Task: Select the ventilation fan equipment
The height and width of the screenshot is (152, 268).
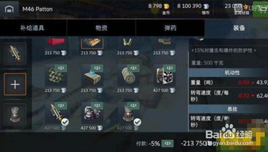Action: (x=165, y=75)
